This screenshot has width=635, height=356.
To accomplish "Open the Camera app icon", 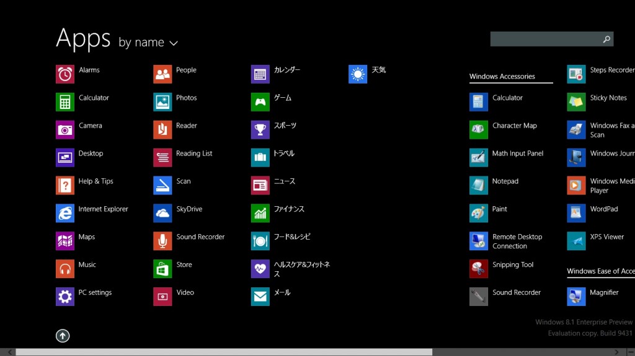I will (64, 130).
